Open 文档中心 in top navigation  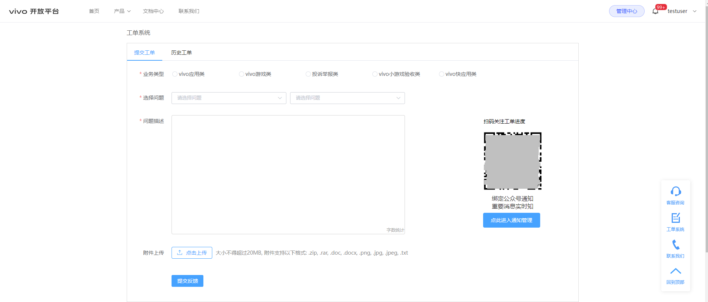pos(153,11)
